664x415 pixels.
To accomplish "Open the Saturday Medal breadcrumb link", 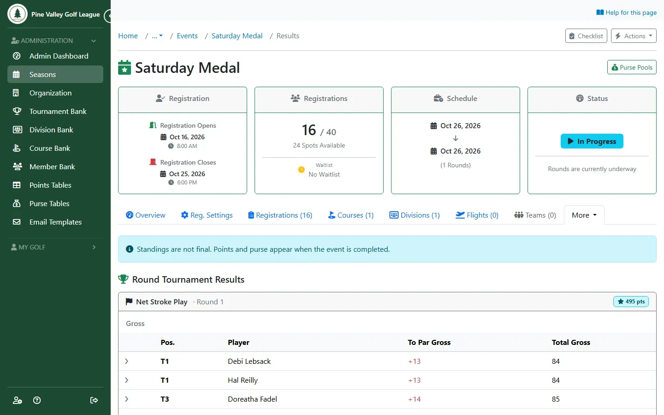I will pyautogui.click(x=237, y=36).
